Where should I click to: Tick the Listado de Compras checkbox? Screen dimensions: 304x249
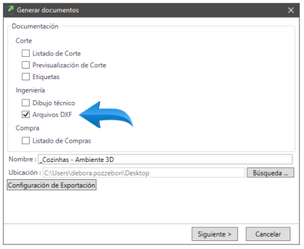tap(25, 141)
